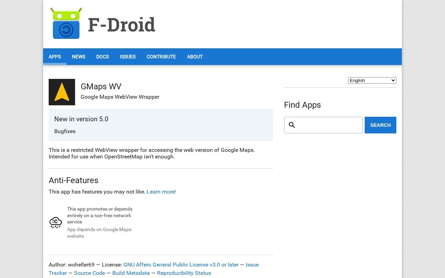
Task: Click 'App depends on Google Maps website.' text
Action: coord(99,233)
